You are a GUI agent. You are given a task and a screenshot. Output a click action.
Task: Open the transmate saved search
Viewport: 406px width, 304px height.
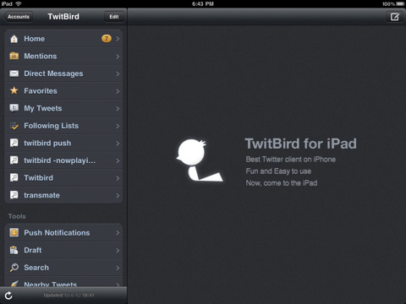(63, 195)
